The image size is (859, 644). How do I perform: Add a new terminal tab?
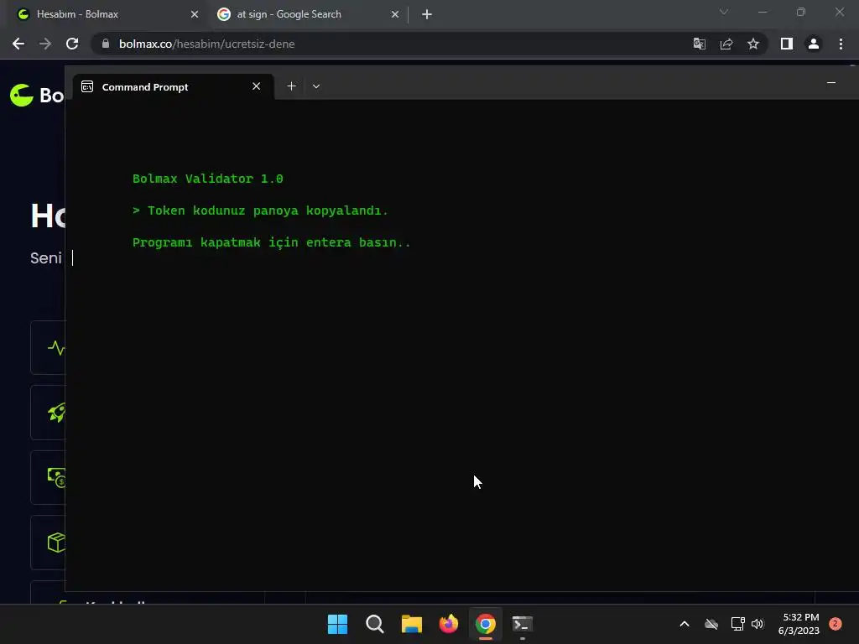click(291, 86)
